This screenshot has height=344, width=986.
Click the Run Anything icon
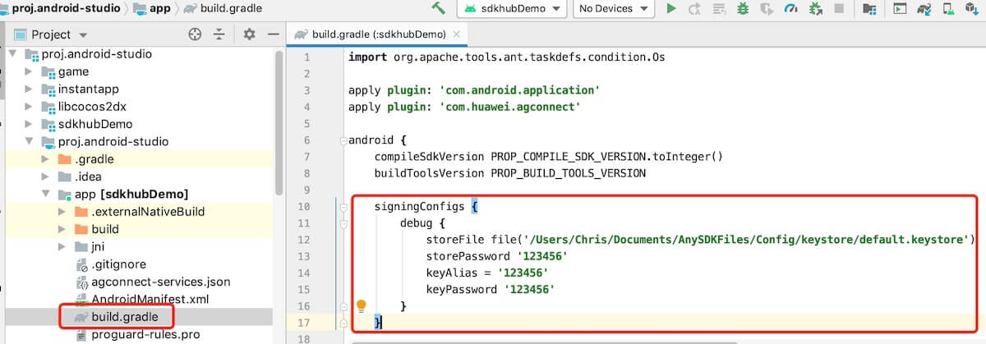click(x=901, y=8)
